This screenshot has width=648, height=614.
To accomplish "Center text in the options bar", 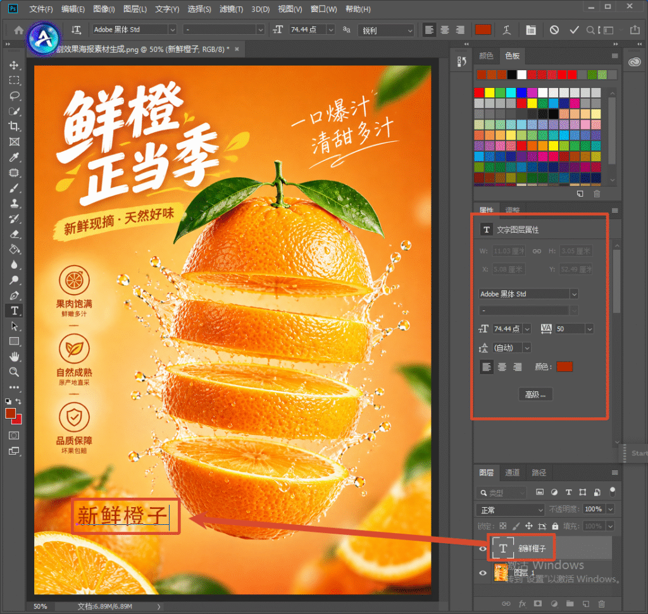I will coord(445,30).
